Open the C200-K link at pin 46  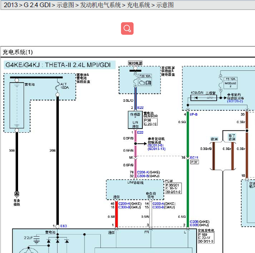[x=124, y=204]
